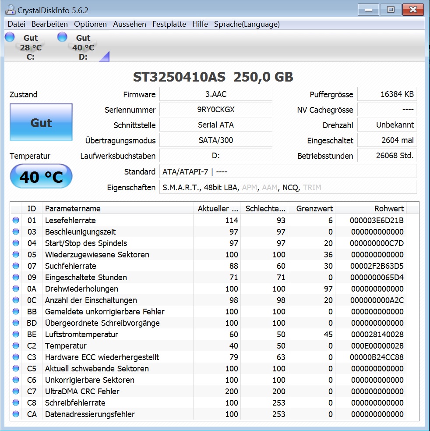Select the UltraDMA CRC Fehler parameter name
430x431 pixels.
tap(82, 392)
